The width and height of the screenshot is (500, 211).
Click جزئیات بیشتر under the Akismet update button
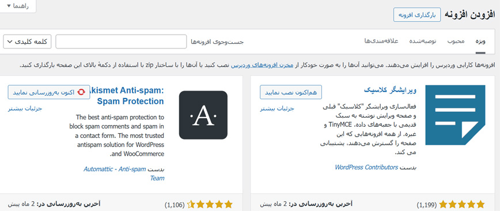[x=25, y=108]
